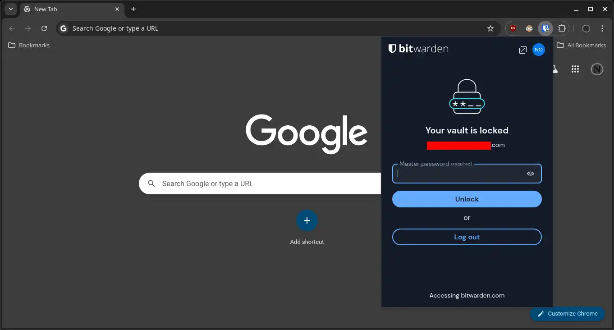614x330 pixels.
Task: Click the Log out button
Action: (467, 237)
